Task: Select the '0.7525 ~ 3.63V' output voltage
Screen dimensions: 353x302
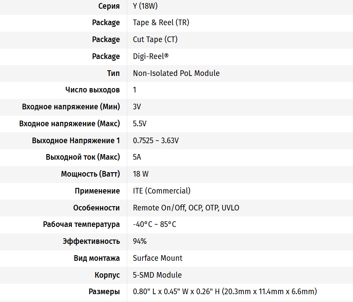Action: coord(156,141)
